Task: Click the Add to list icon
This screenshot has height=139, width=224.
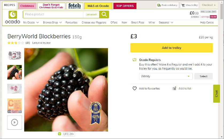Action: (175, 88)
